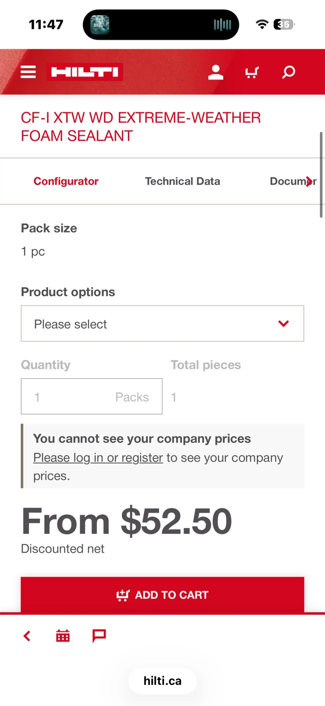Switch to the Technical Data tab
Screen dimensions: 325x706
coord(183,181)
